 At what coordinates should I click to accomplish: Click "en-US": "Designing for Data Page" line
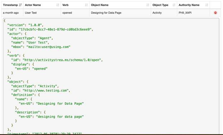[51, 104]
